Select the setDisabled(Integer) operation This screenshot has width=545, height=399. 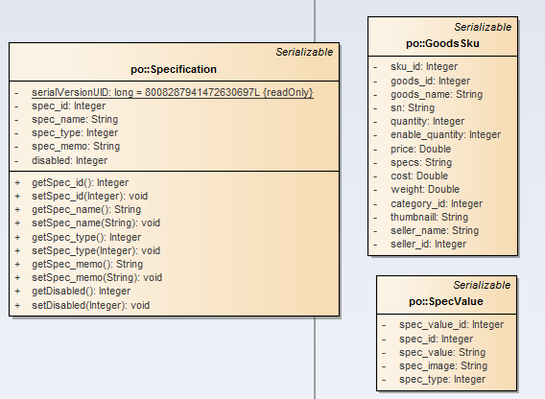point(91,305)
